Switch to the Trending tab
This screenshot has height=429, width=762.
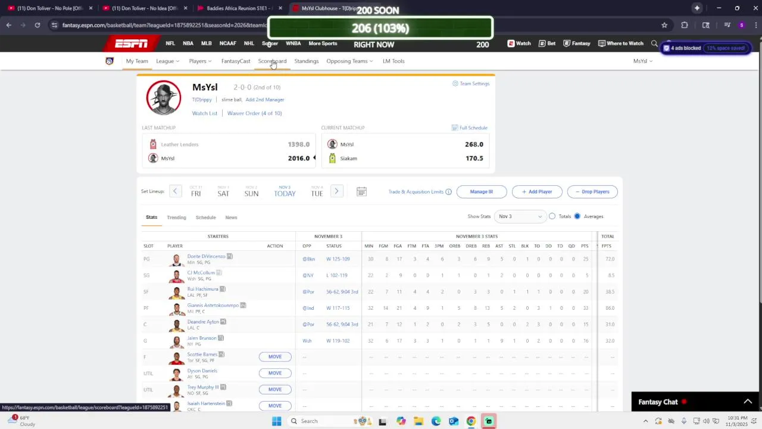(176, 217)
